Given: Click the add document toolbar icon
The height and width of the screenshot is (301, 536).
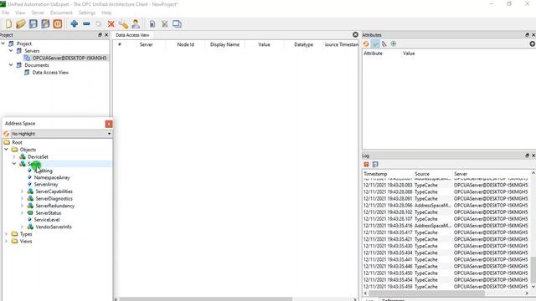Looking at the screenshot, I should [152, 24].
